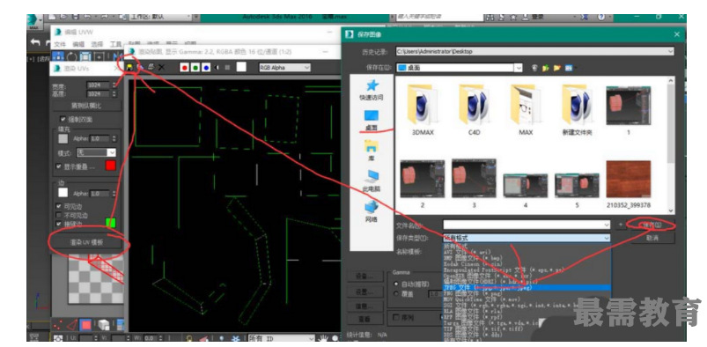
Task: Choose JPEG 文件 from the file type list
Action: (x=527, y=287)
